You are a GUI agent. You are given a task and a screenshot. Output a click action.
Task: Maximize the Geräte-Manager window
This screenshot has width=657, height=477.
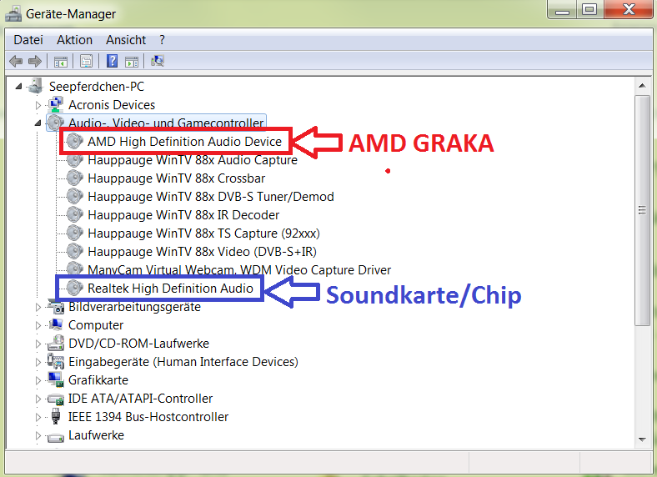pos(589,9)
